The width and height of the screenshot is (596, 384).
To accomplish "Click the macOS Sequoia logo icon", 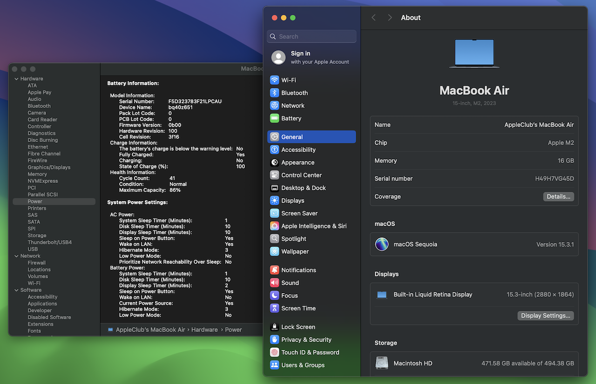I will pos(382,244).
